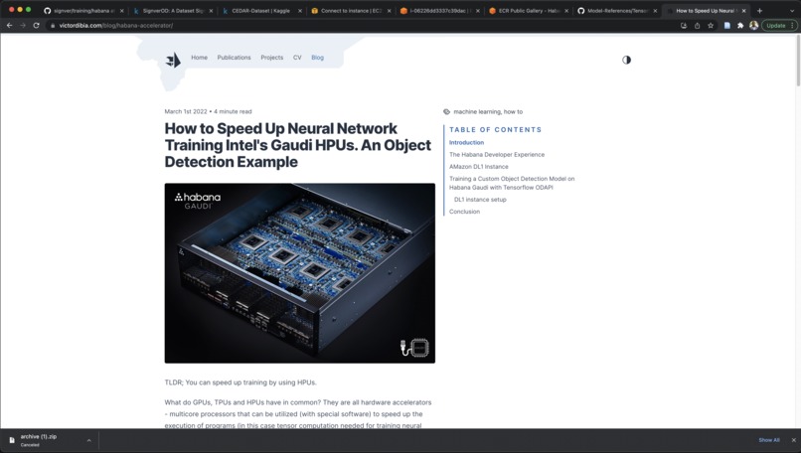The height and width of the screenshot is (453, 801).
Task: Switch to the SignverOD Dataset Kaggle tab
Action: click(172, 10)
